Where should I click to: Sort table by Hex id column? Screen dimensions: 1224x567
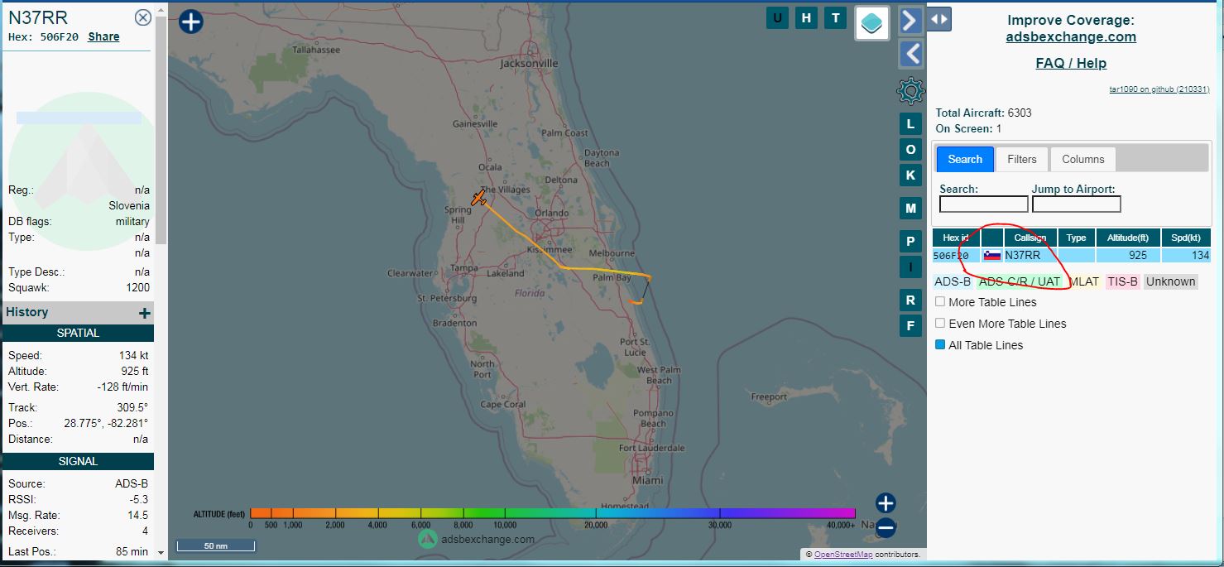point(956,238)
